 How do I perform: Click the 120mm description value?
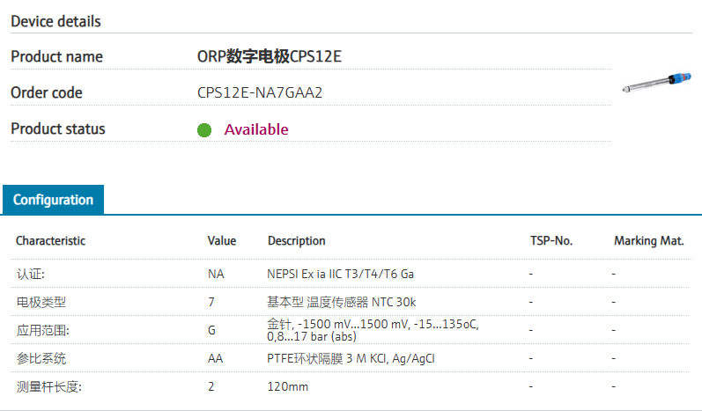(287, 386)
